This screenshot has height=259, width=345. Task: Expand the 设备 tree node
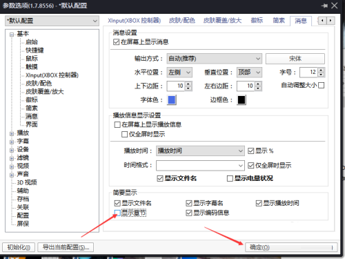pyautogui.click(x=12, y=151)
